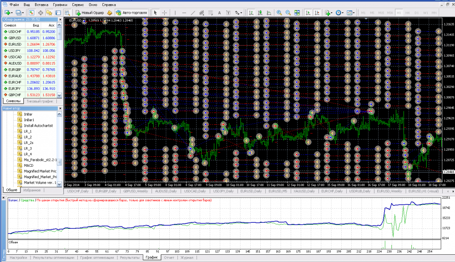Select the horizontal line drawing tool
Screen dimensions: 455x262
pos(184,12)
